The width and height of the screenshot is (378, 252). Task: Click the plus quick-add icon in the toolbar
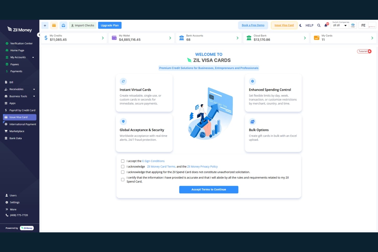coord(45,25)
